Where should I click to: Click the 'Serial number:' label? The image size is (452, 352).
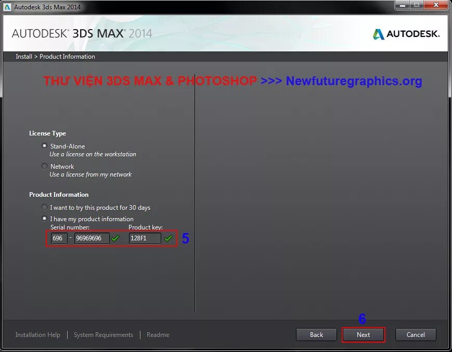click(70, 227)
